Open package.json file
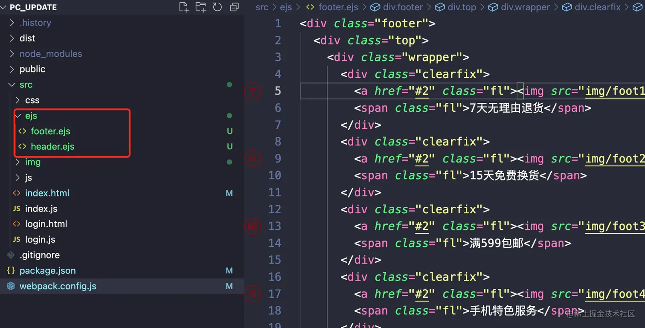 (48, 270)
